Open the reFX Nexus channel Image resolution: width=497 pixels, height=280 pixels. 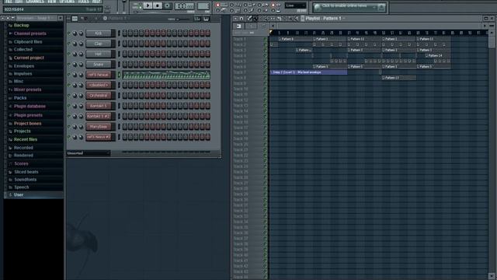click(x=99, y=75)
